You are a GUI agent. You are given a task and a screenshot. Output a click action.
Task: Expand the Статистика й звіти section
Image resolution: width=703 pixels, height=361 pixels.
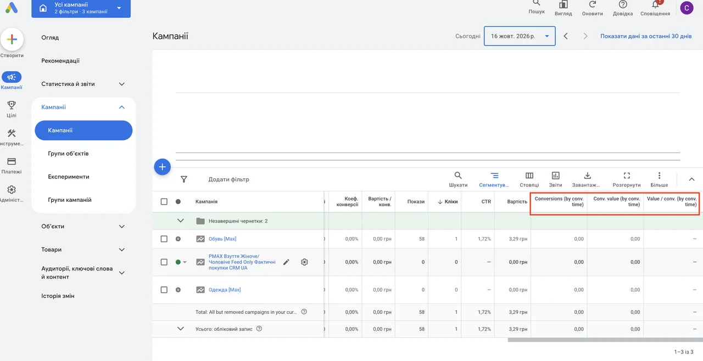[122, 84]
